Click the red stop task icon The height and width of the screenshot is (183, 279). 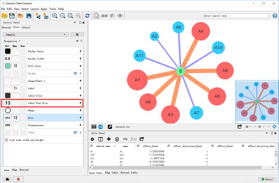click(18, 179)
